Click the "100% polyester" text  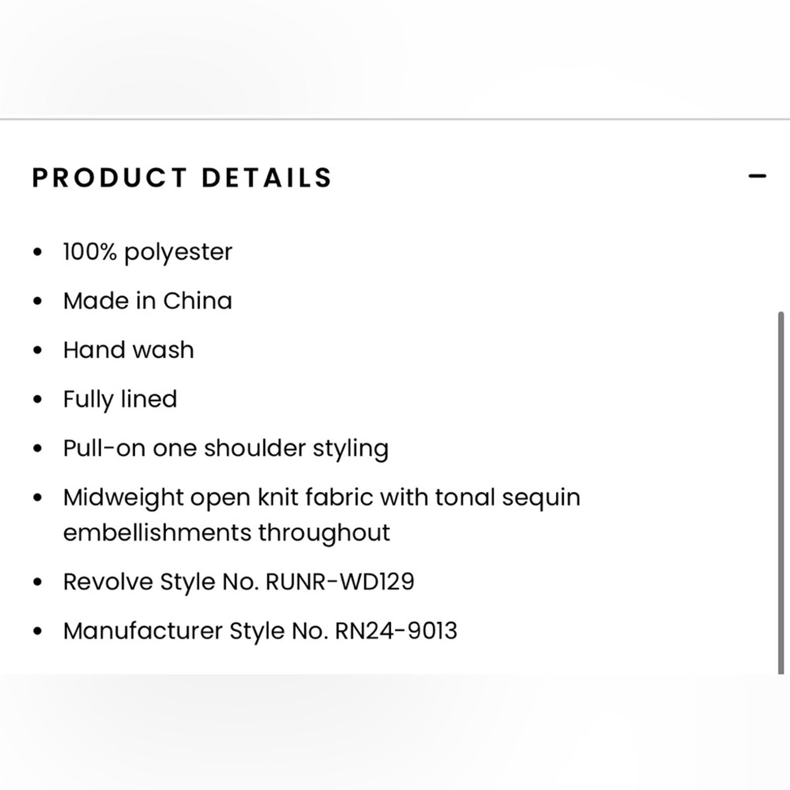pyautogui.click(x=148, y=252)
